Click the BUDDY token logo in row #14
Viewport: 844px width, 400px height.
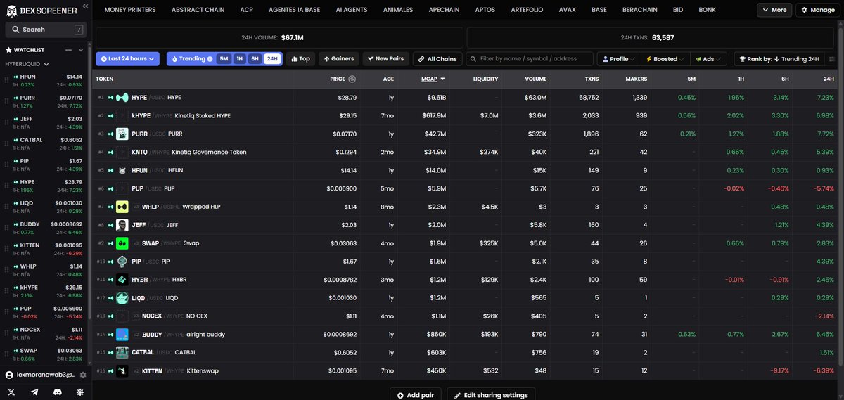coord(122,335)
